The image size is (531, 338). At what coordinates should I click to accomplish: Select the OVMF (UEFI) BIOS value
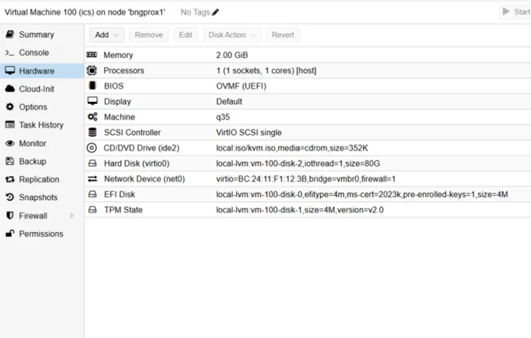click(241, 86)
